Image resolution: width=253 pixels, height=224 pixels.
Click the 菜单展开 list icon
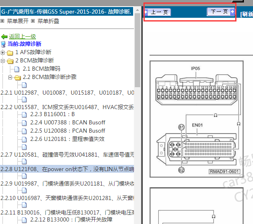[x=2, y=21]
